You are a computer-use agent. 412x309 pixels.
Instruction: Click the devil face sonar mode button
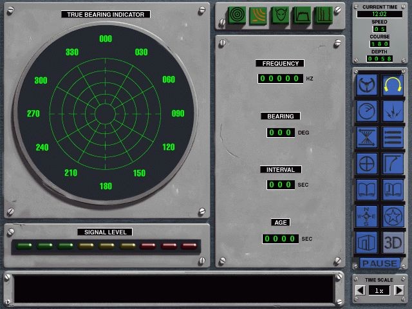(x=279, y=15)
